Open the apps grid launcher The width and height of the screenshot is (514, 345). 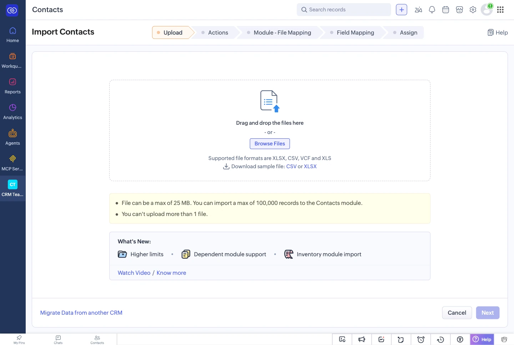500,10
